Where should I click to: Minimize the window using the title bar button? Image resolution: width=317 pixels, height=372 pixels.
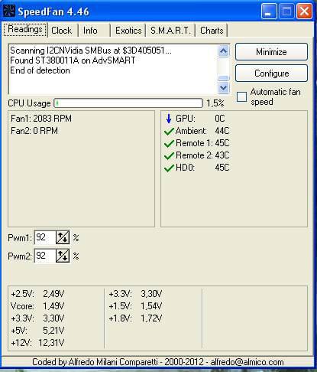pyautogui.click(x=269, y=11)
